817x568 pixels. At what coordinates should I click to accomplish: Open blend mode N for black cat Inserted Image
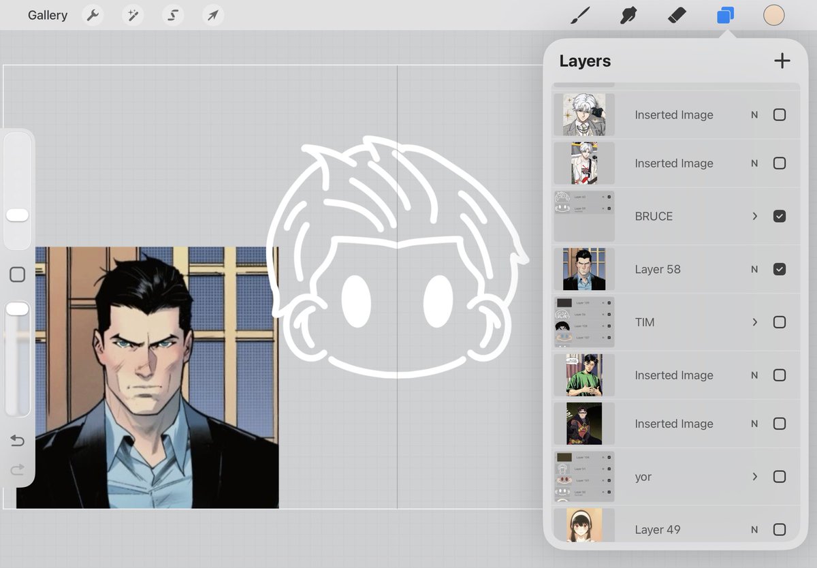tap(754, 114)
